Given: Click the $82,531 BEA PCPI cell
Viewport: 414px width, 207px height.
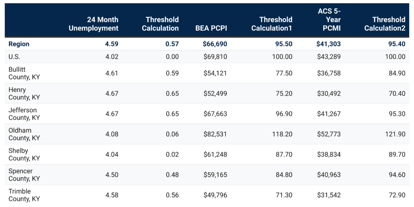Looking at the screenshot, I should (x=215, y=134).
